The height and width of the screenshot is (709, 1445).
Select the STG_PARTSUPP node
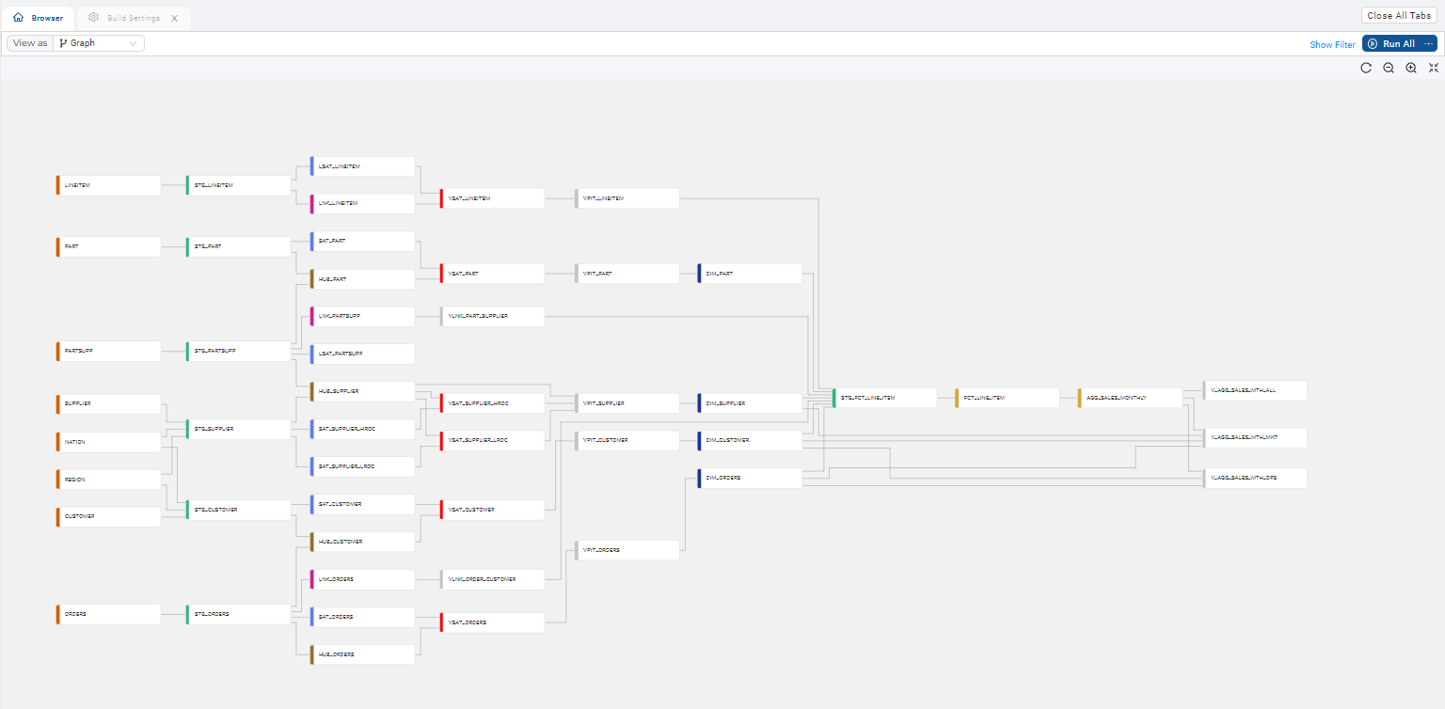[x=238, y=351]
